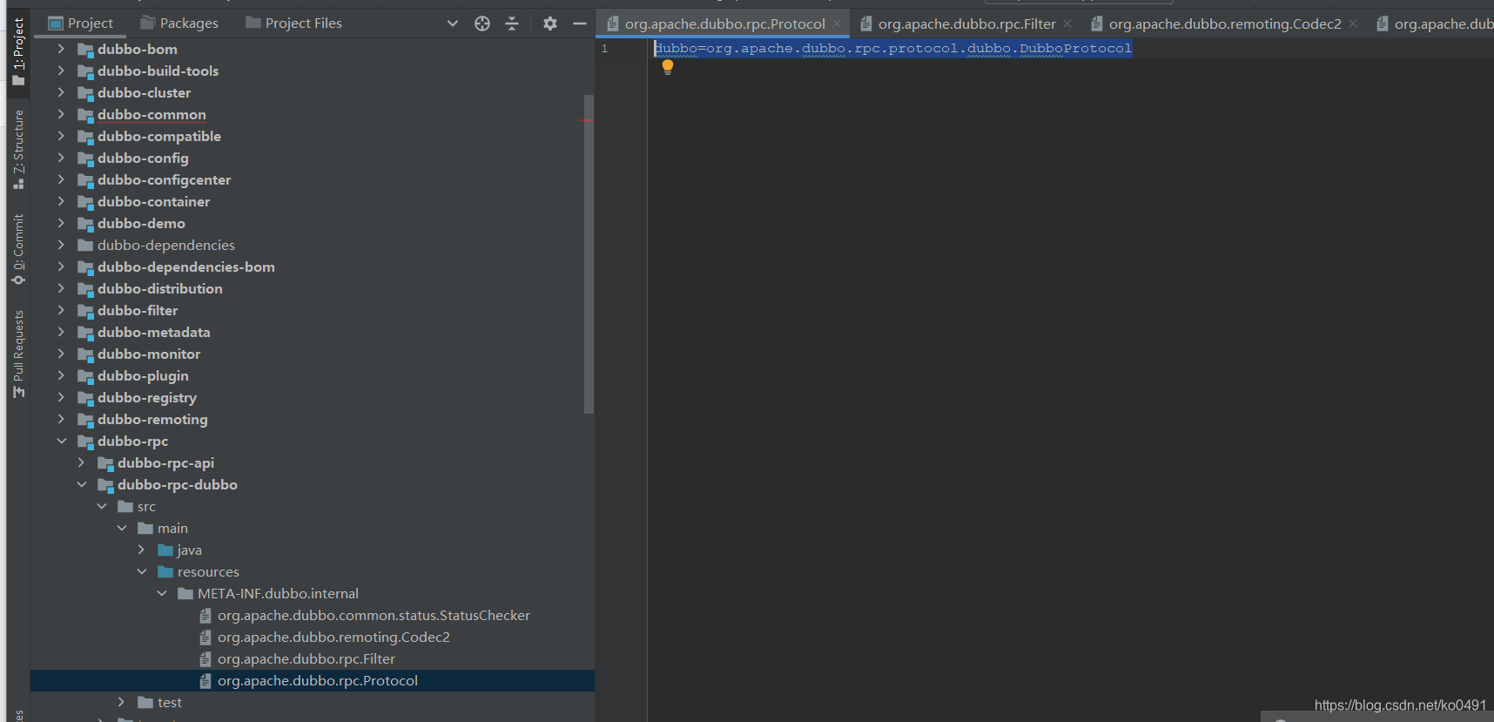Select the dubbo-metadata module
This screenshot has width=1494, height=722.
[x=153, y=332]
